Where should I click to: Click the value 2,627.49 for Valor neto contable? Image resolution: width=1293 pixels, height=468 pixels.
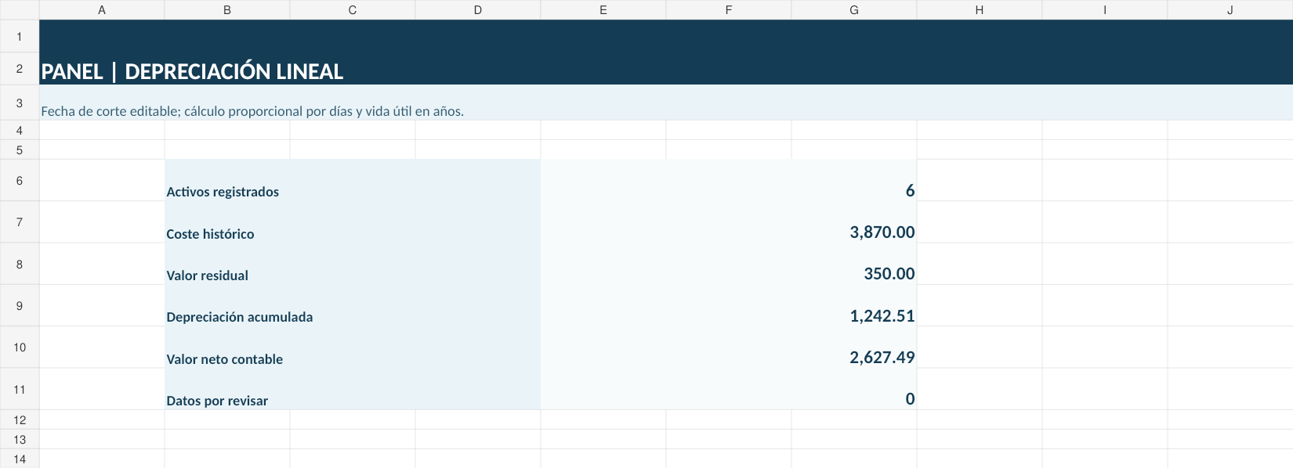(729, 347)
